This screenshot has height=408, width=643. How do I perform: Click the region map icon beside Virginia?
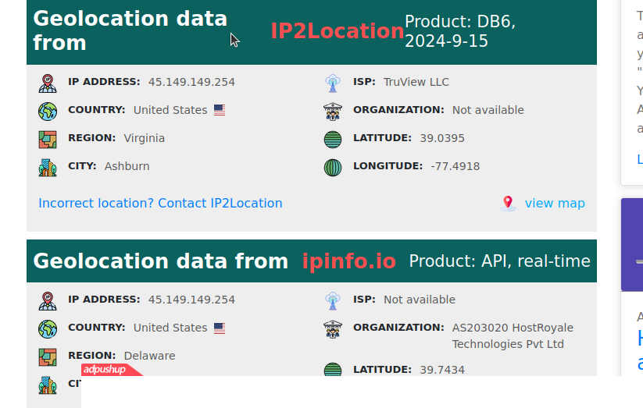pos(48,140)
